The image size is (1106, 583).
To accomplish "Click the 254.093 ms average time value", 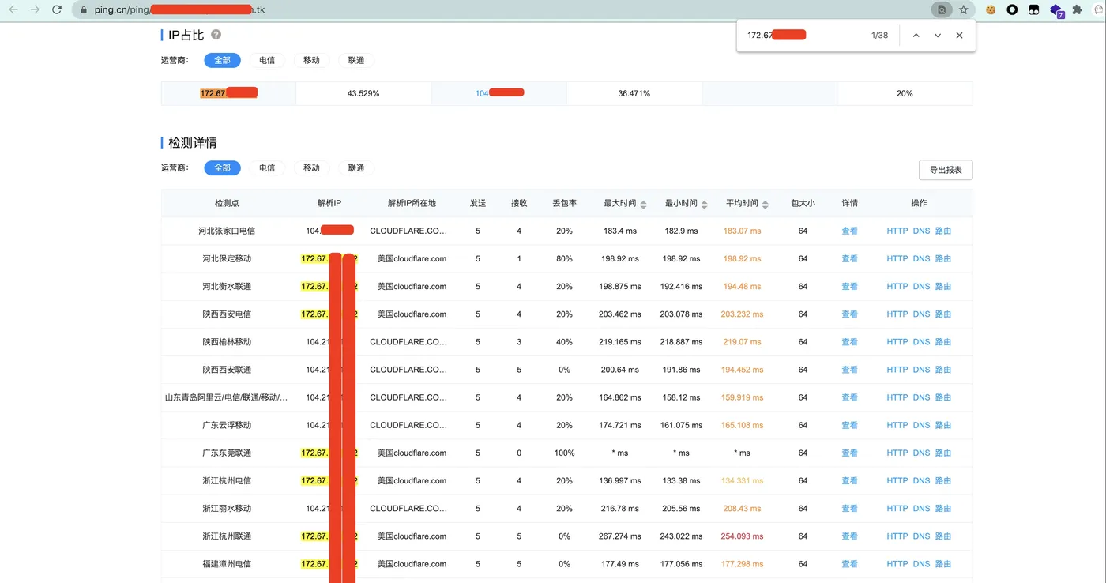I will pyautogui.click(x=742, y=536).
